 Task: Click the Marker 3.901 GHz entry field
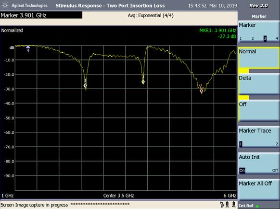[x=41, y=15]
